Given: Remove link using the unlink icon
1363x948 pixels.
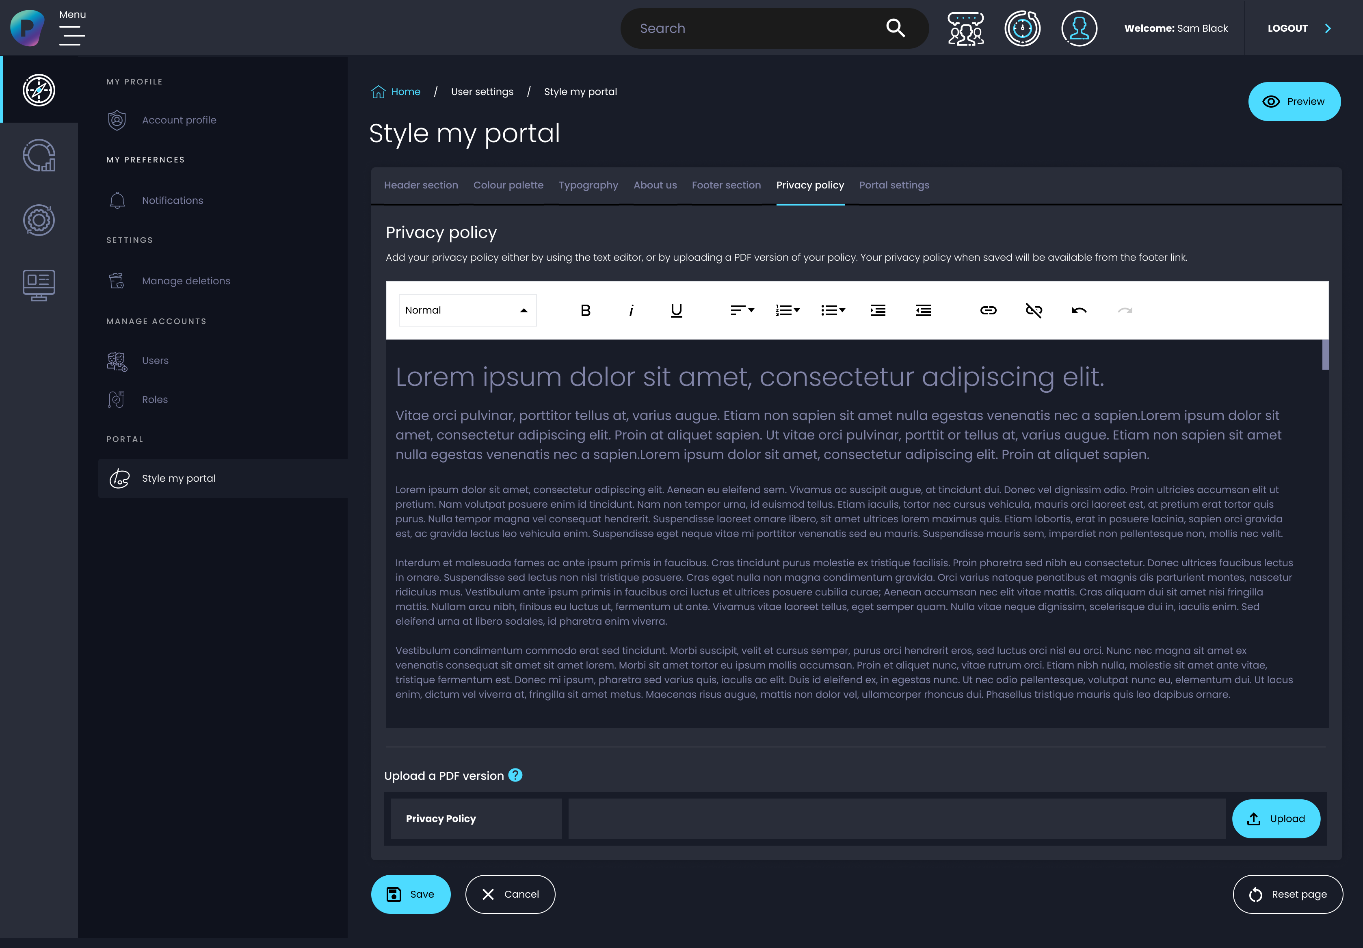Looking at the screenshot, I should [x=1034, y=310].
